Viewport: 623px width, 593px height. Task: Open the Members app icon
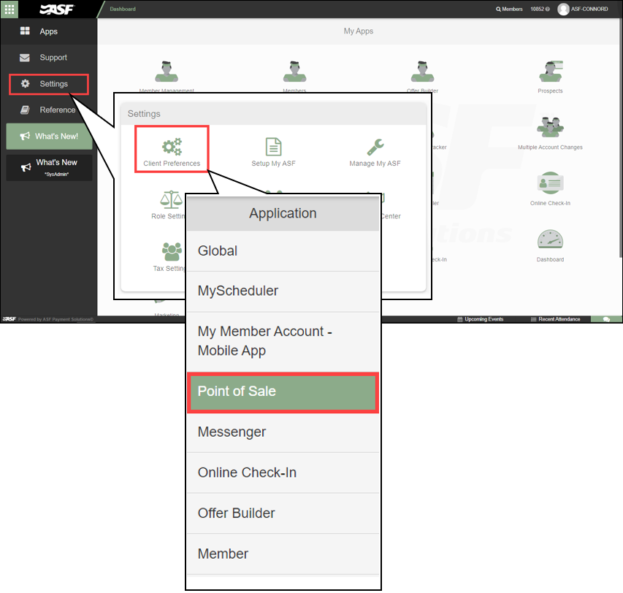coord(294,72)
